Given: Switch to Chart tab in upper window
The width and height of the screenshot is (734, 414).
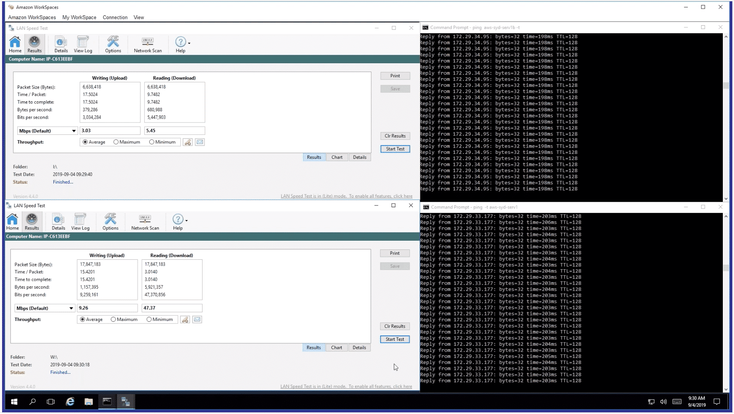Looking at the screenshot, I should click(337, 157).
